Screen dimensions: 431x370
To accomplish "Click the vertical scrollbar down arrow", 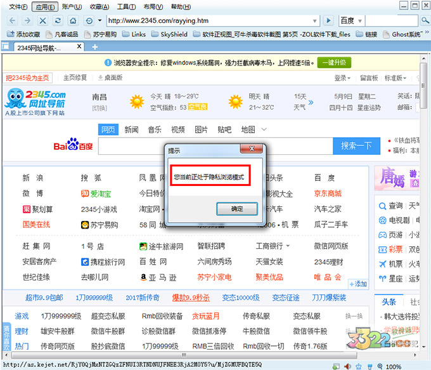I will (x=423, y=347).
